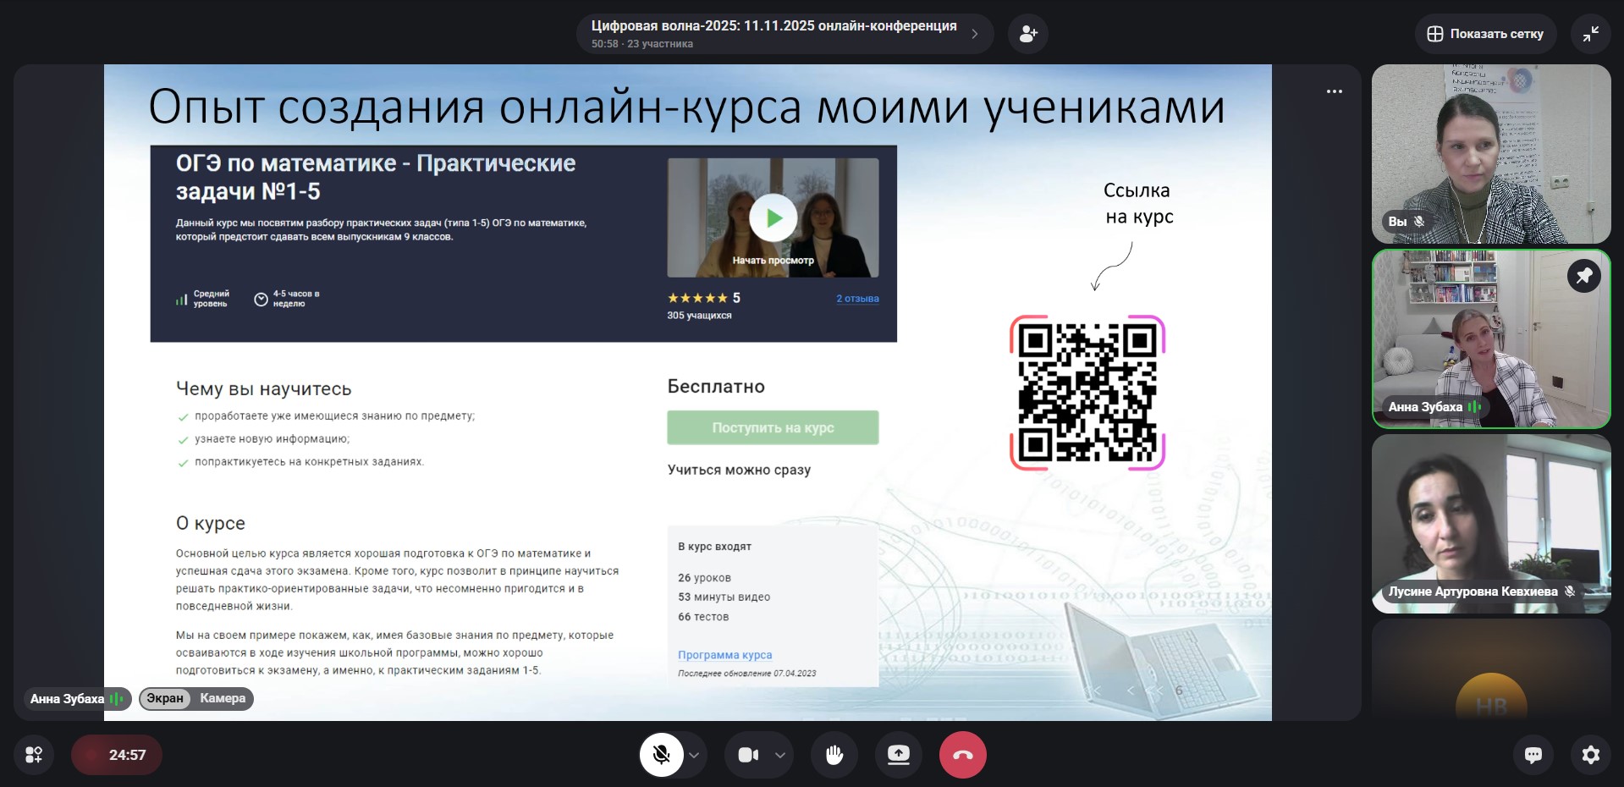Open three-dots menu on shared screen

point(1335,91)
